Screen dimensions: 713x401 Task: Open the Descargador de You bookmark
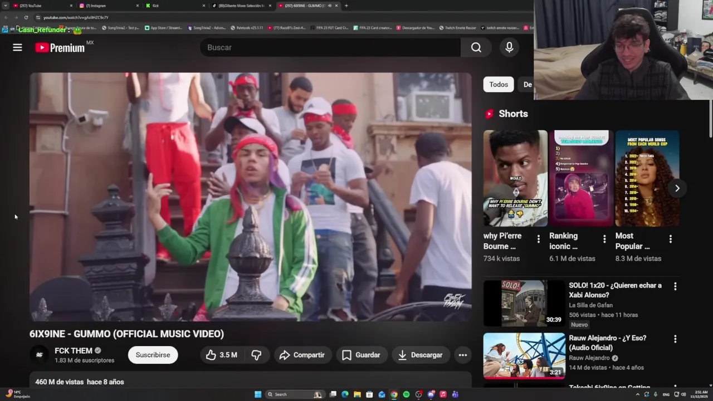tap(416, 28)
